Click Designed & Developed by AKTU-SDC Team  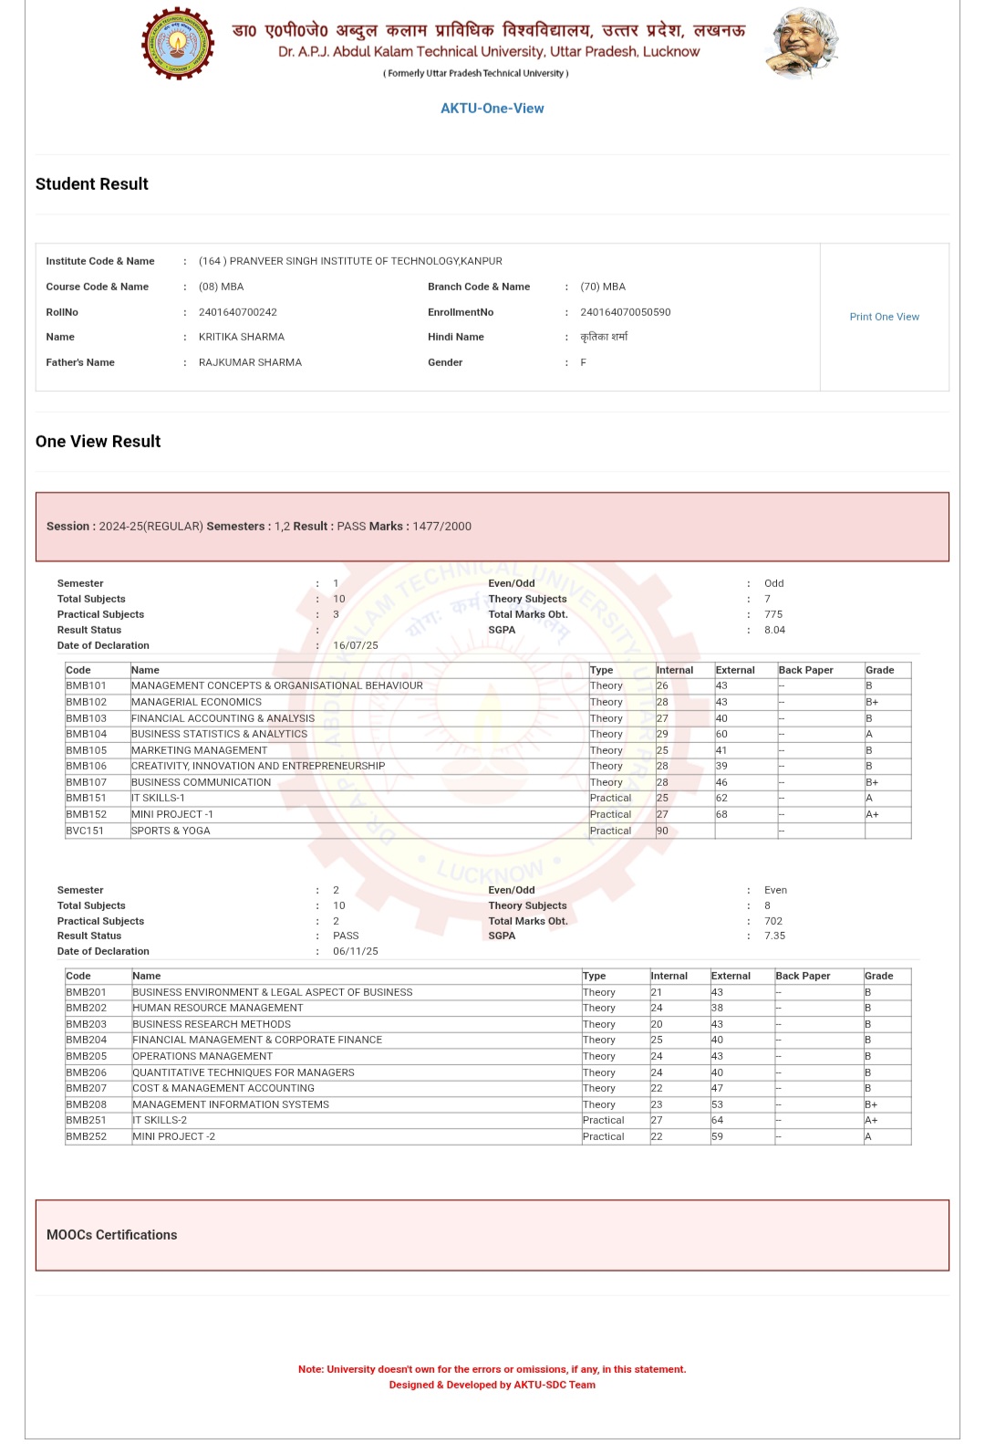pos(492,1385)
